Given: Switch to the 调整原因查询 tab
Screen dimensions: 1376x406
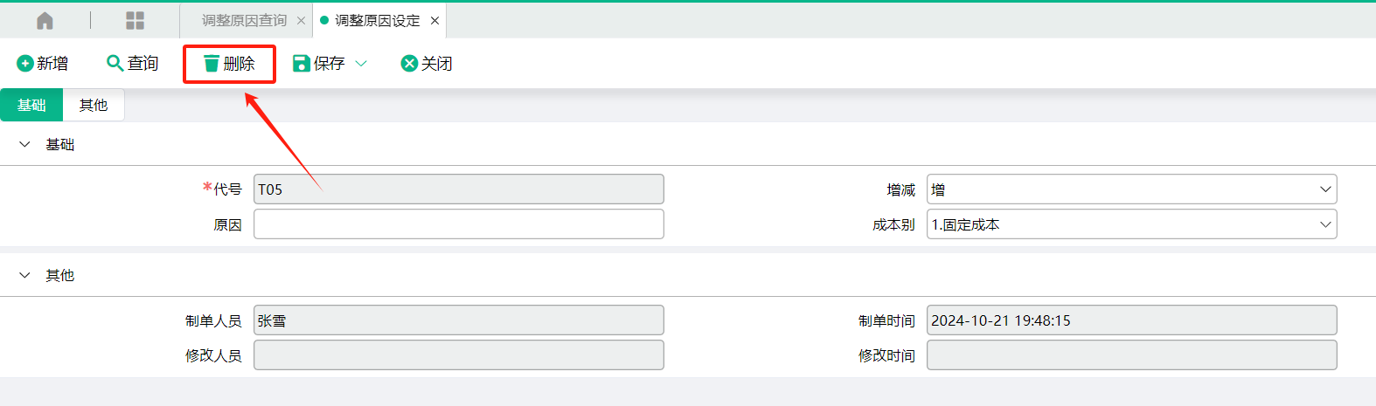Looking at the screenshot, I should tap(244, 21).
